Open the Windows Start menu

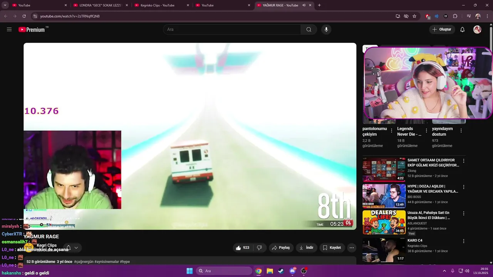189,271
